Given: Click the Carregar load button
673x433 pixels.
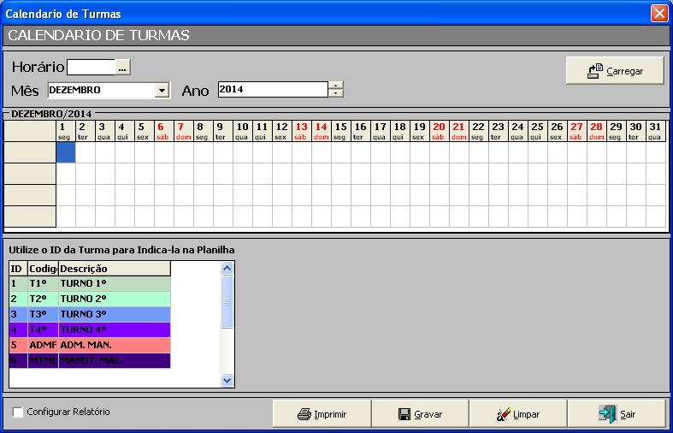Looking at the screenshot, I should 615,71.
